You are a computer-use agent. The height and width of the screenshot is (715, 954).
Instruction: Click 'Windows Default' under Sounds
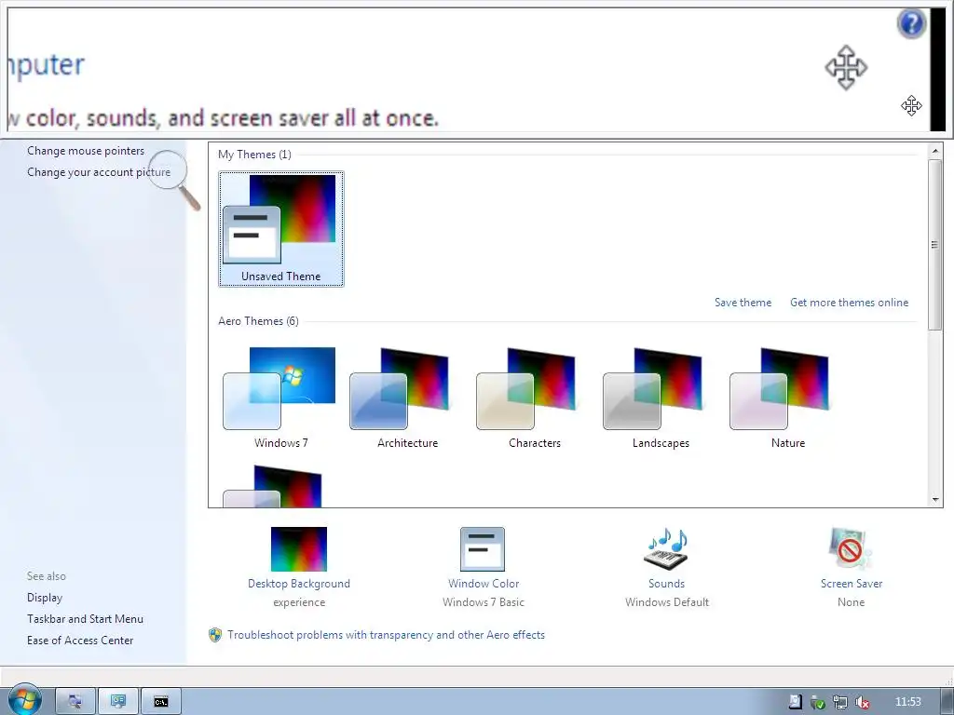pos(667,602)
